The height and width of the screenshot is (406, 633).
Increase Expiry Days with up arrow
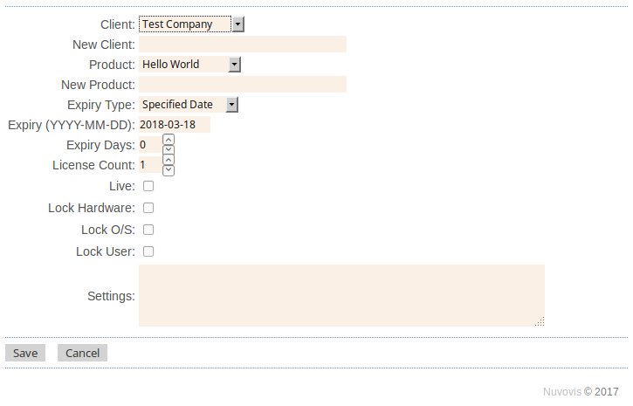[169, 140]
